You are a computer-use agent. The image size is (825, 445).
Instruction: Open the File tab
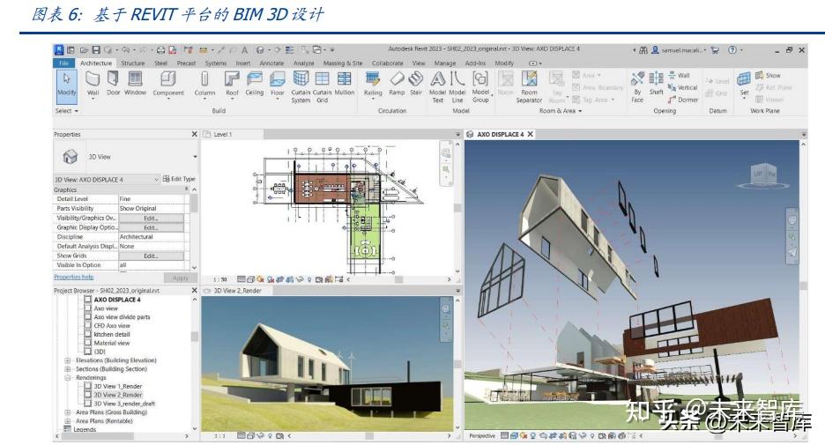coord(64,63)
